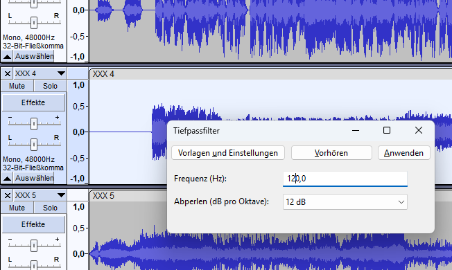Collapse the top track with the triangle icon
The height and width of the screenshot is (270, 452).
pos(7,57)
